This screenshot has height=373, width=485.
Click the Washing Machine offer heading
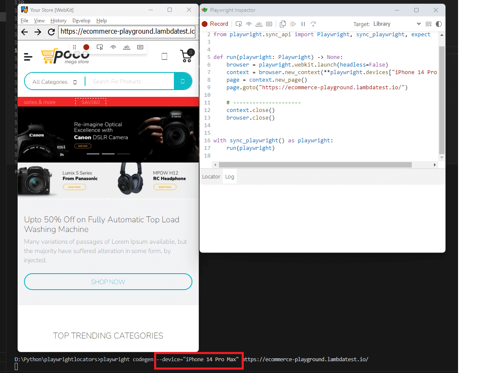[x=102, y=224]
